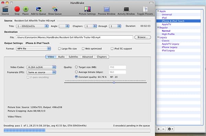Select the iPod preset
Screen dimensions: 206x136
click(x=164, y=18)
